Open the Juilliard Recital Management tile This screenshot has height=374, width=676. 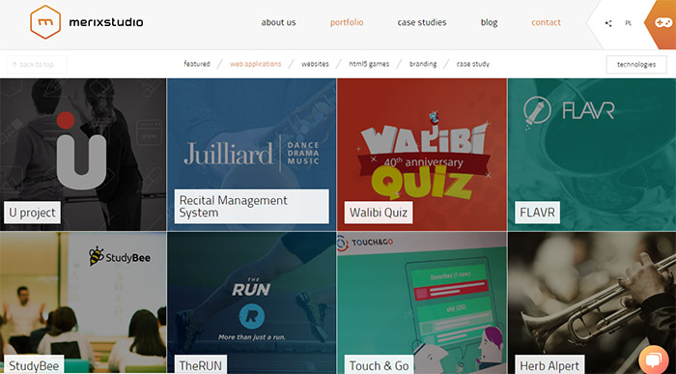click(251, 155)
